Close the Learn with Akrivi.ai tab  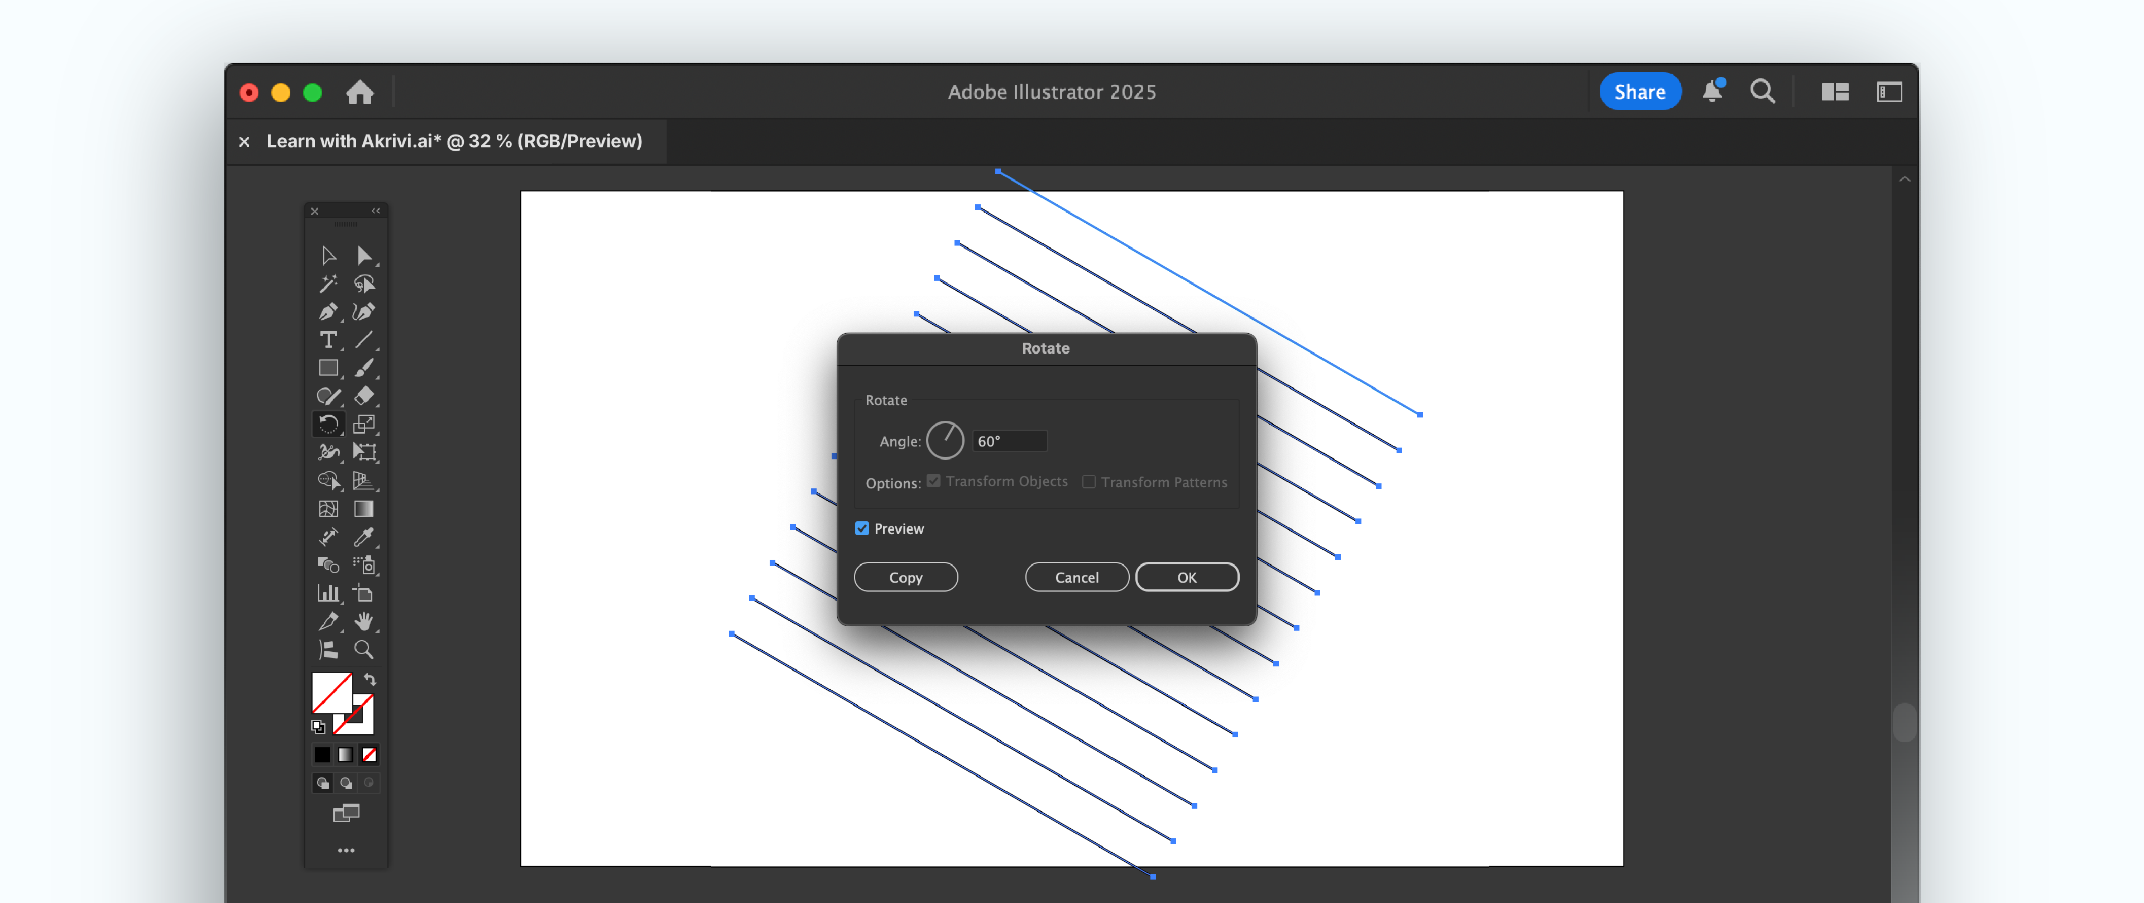pos(244,142)
